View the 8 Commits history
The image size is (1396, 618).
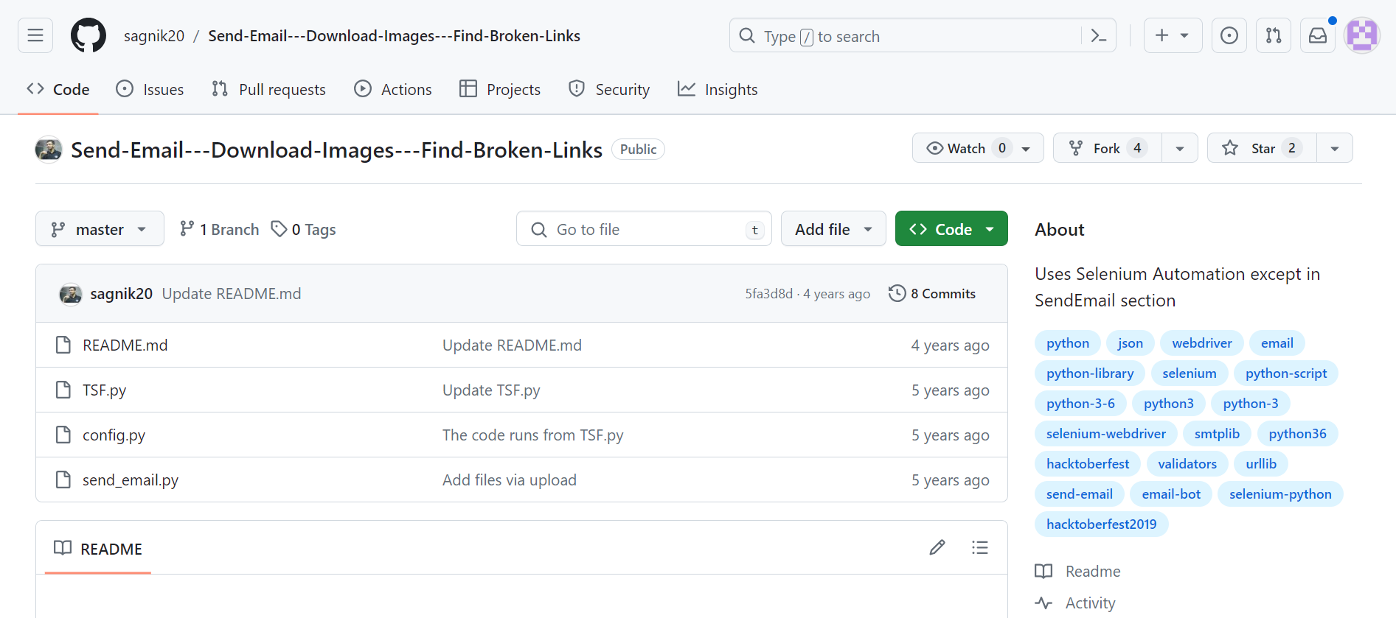(933, 293)
